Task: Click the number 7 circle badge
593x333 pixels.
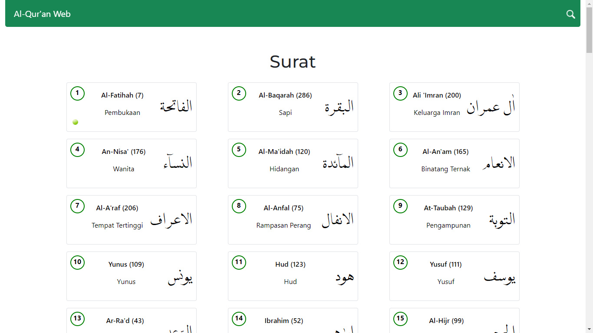Action: [x=77, y=206]
